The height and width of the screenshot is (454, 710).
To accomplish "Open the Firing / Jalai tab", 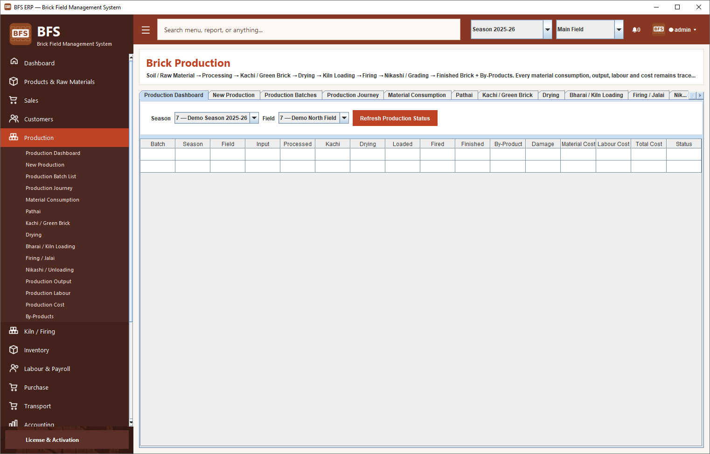I will [648, 95].
